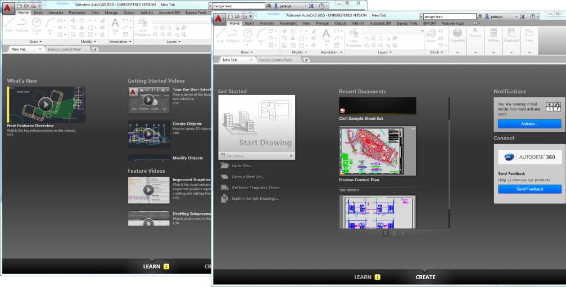Expand the Modify panel in back window
This screenshot has height=287, width=566.
[x=88, y=42]
